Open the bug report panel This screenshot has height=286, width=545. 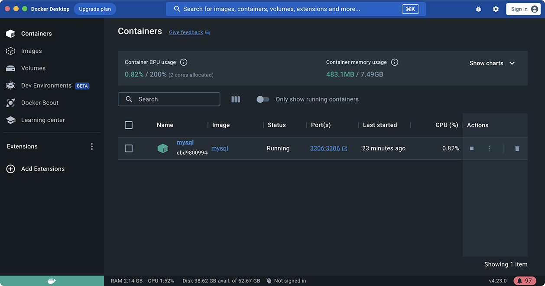[478, 9]
